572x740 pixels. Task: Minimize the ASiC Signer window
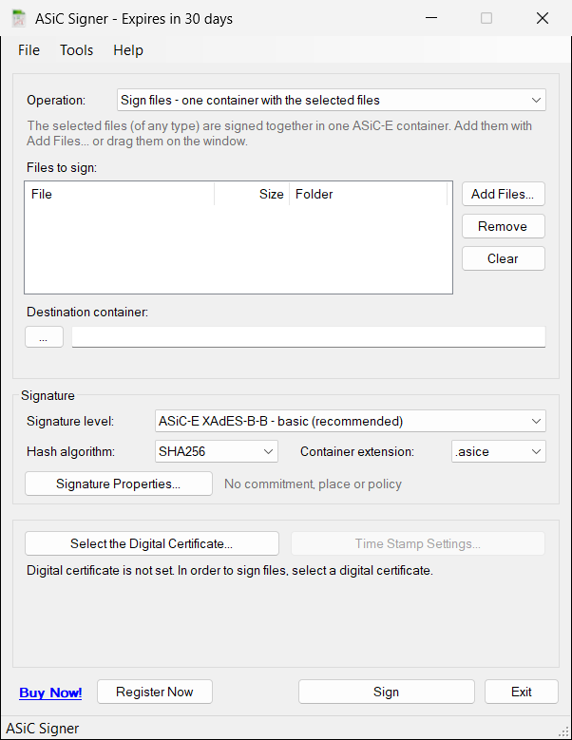pos(431,18)
